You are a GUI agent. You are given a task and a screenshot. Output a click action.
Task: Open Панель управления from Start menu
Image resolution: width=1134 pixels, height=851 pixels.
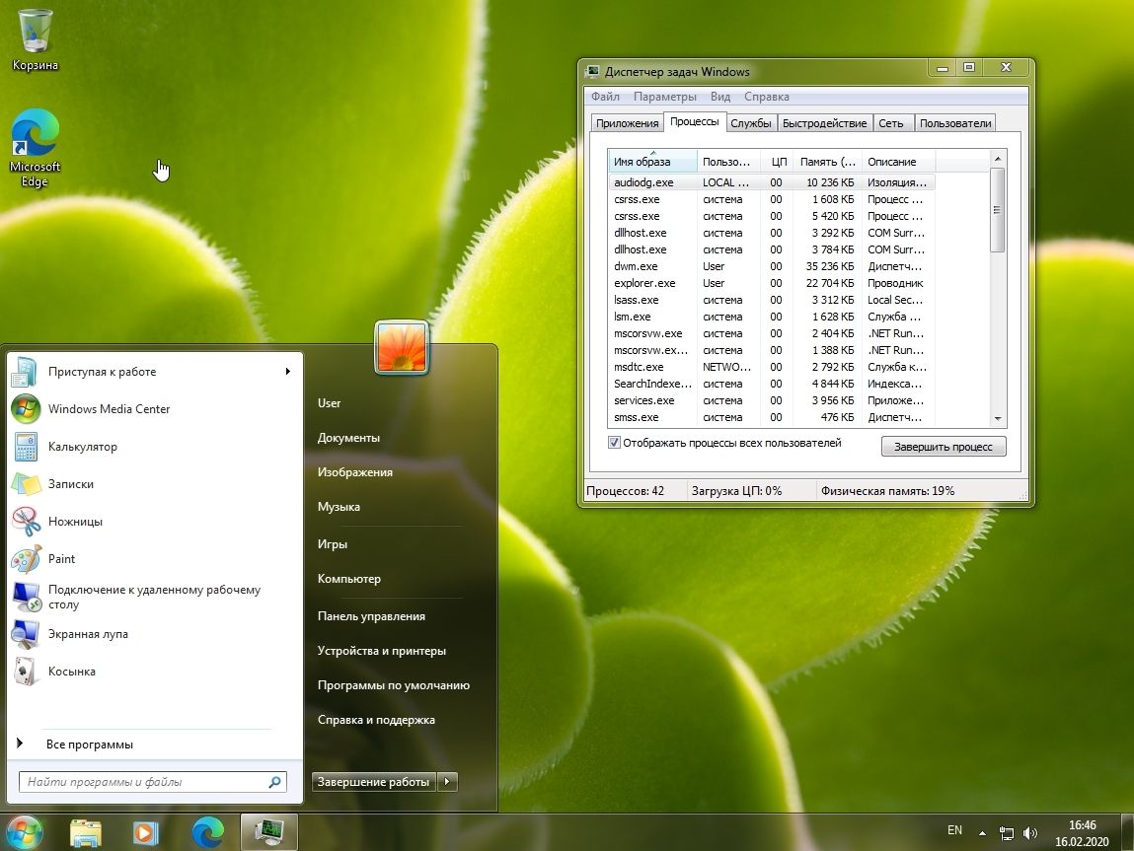pyautogui.click(x=371, y=616)
